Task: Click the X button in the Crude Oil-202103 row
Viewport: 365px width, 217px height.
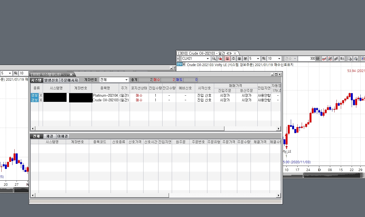Action: coord(41,100)
